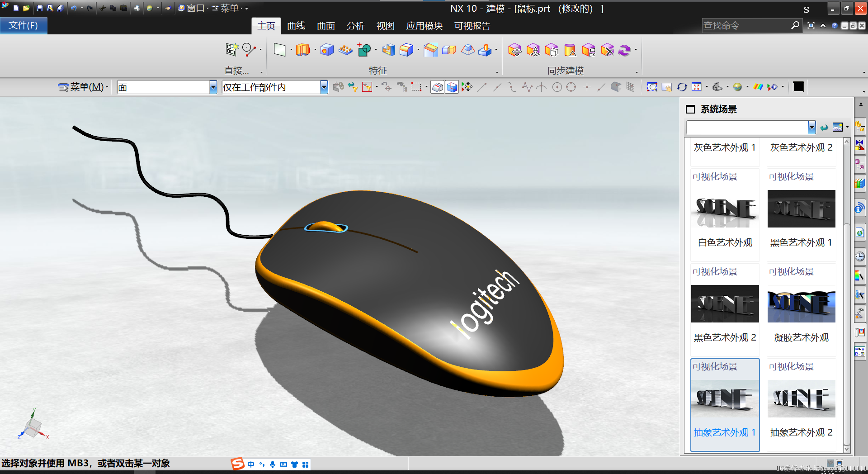
Task: Toggle the Quadrant Point snap option
Action: point(571,87)
